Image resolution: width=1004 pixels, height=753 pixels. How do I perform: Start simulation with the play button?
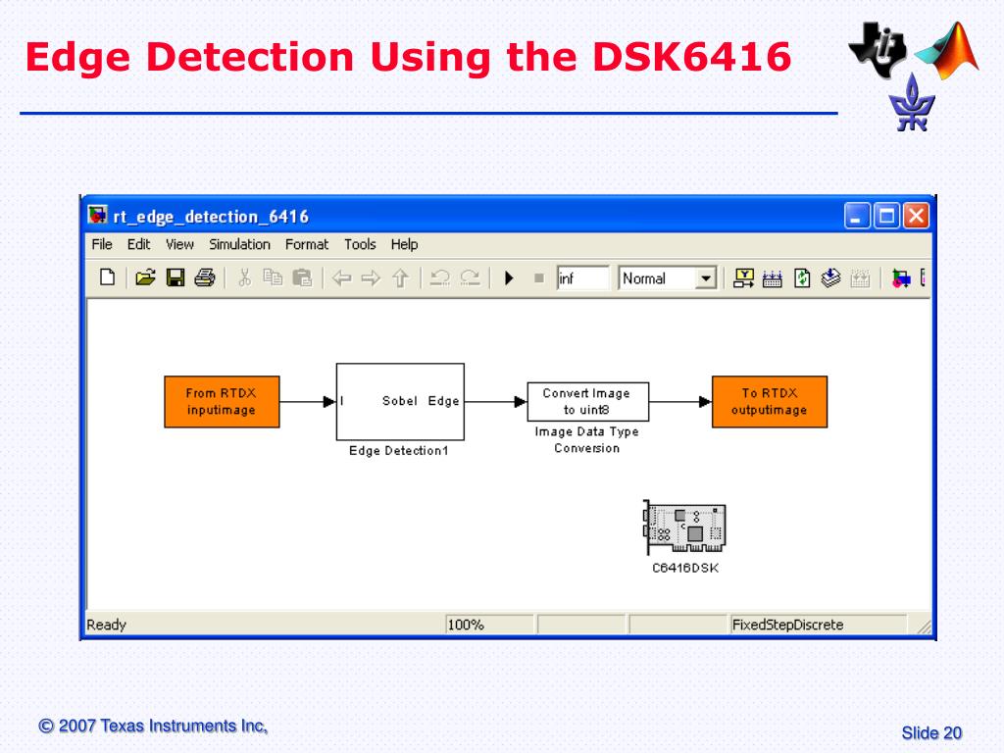[509, 277]
